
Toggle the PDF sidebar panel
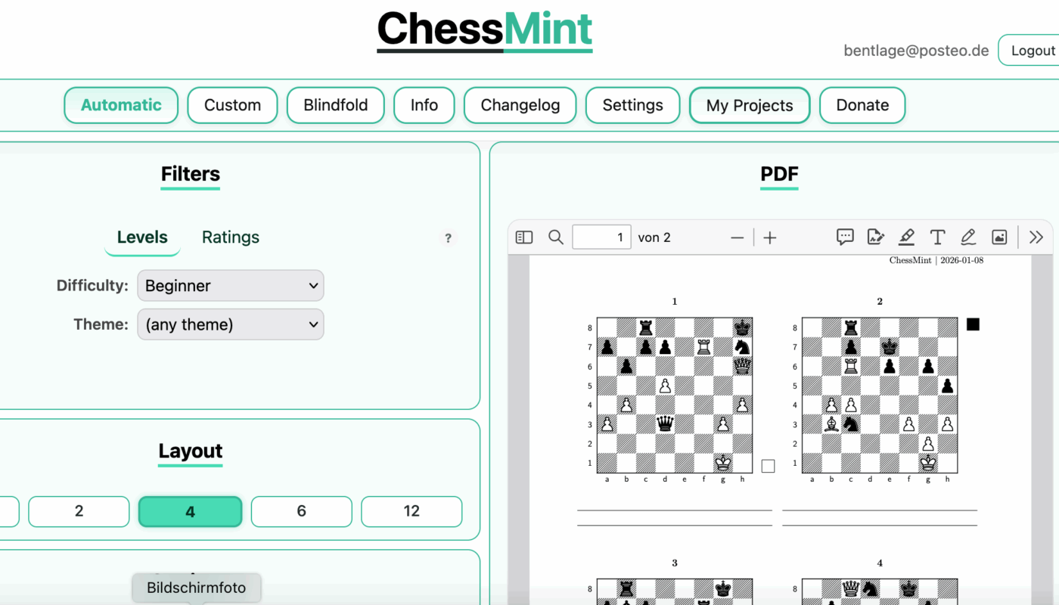[x=524, y=237]
